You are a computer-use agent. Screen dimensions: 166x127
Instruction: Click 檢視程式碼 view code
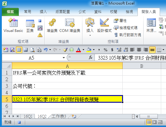point(125,28)
